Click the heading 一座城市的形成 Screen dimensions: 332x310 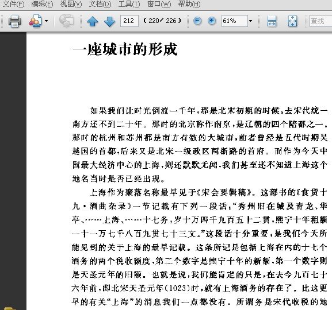point(125,49)
